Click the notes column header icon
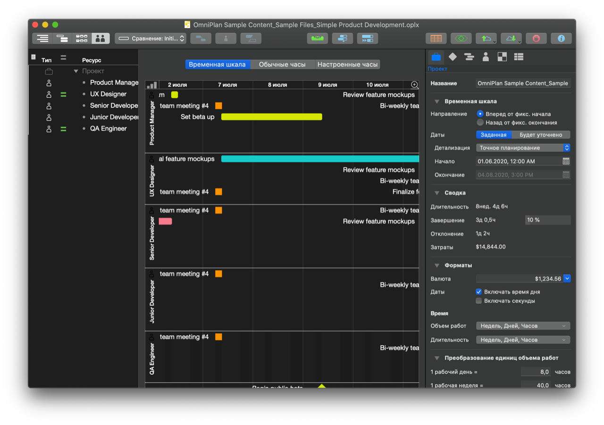 click(34, 57)
